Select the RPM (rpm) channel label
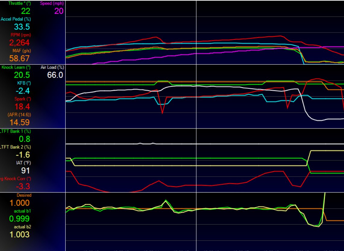The height and width of the screenshot is (251, 344). click(x=21, y=35)
